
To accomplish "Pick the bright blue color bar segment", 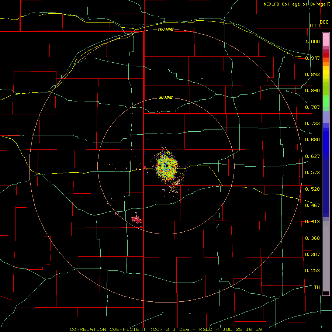I will pyautogui.click(x=326, y=143).
